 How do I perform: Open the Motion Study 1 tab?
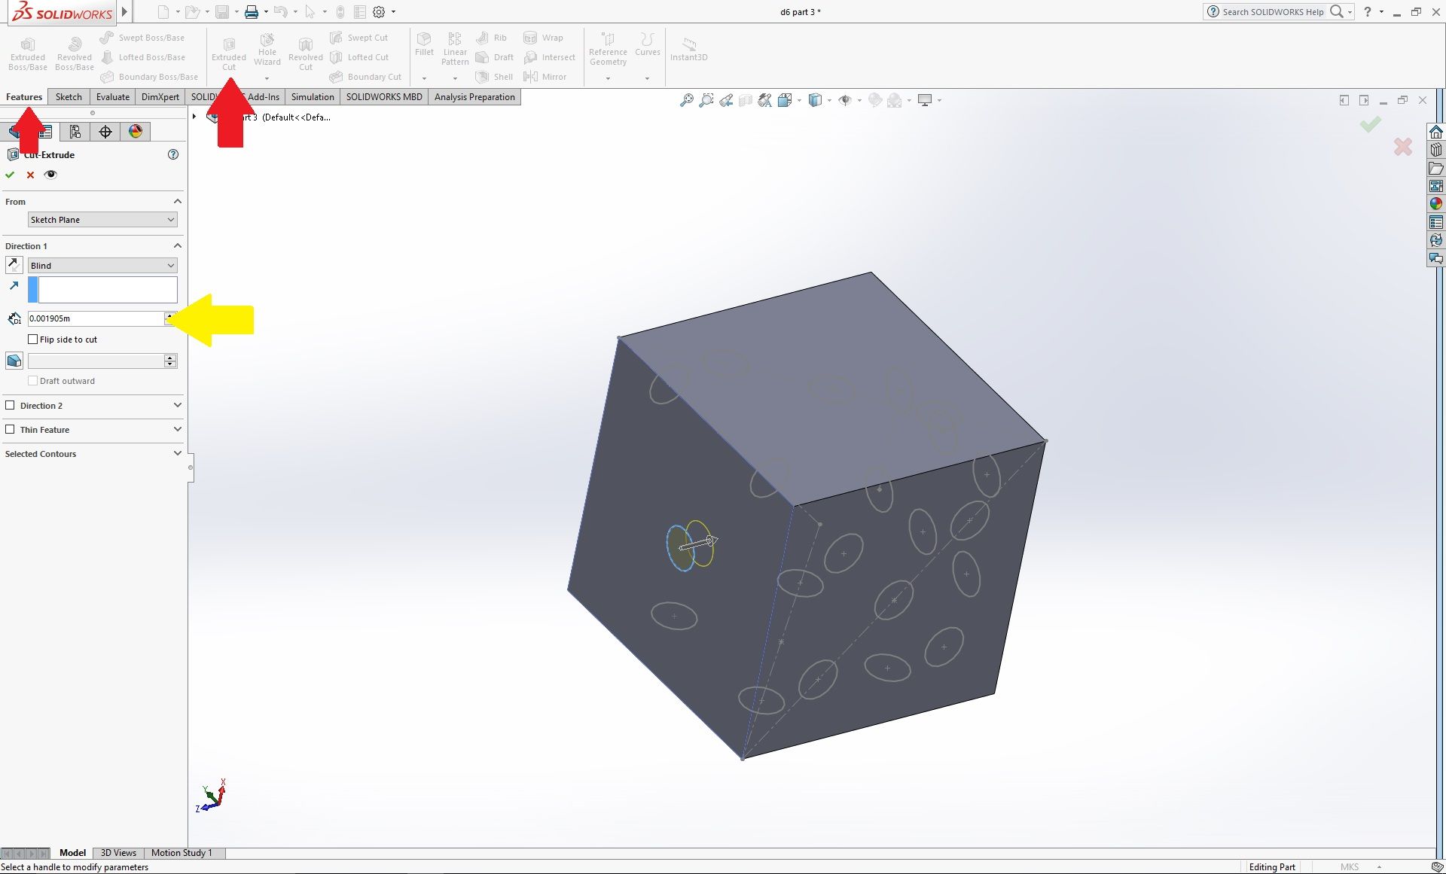(182, 852)
